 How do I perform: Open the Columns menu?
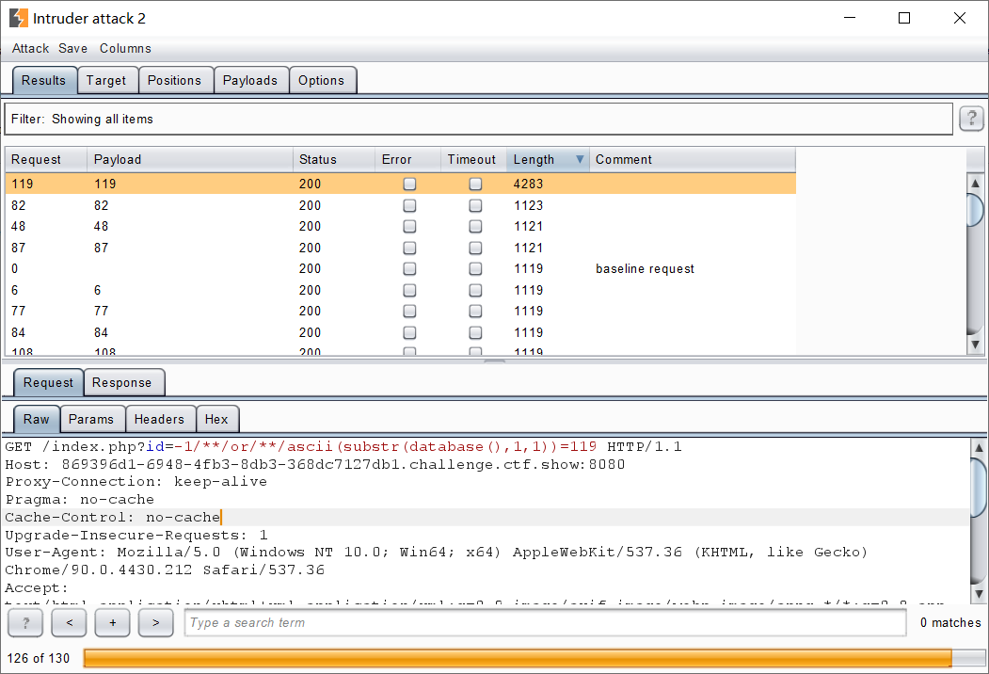click(x=125, y=49)
